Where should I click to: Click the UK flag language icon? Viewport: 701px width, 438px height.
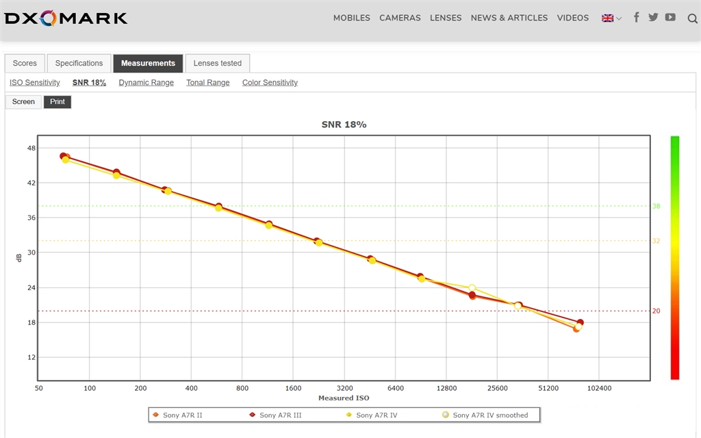[x=607, y=18]
